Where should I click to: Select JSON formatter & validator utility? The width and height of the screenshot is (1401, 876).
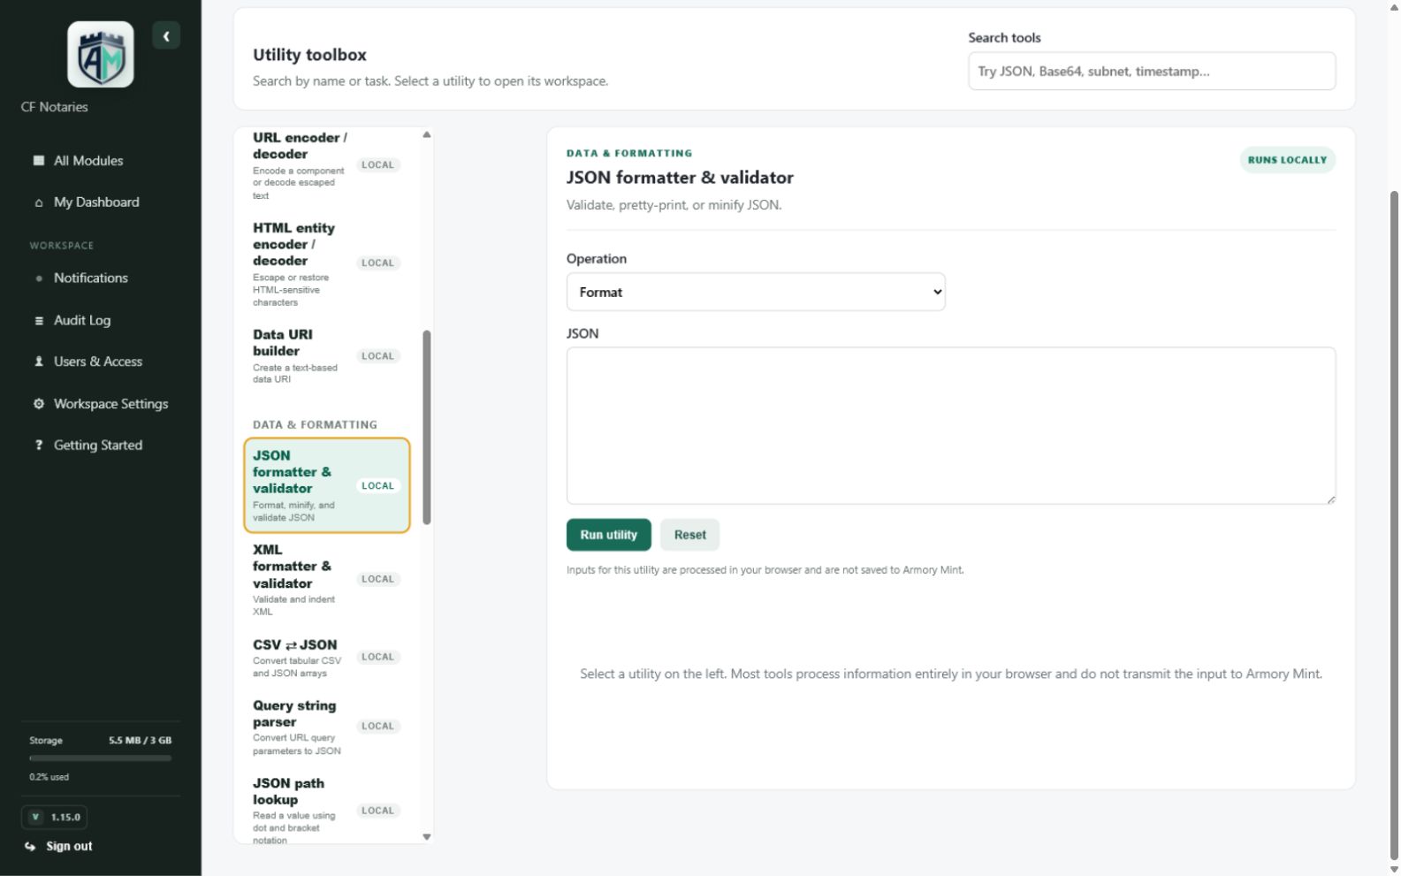[x=326, y=485]
